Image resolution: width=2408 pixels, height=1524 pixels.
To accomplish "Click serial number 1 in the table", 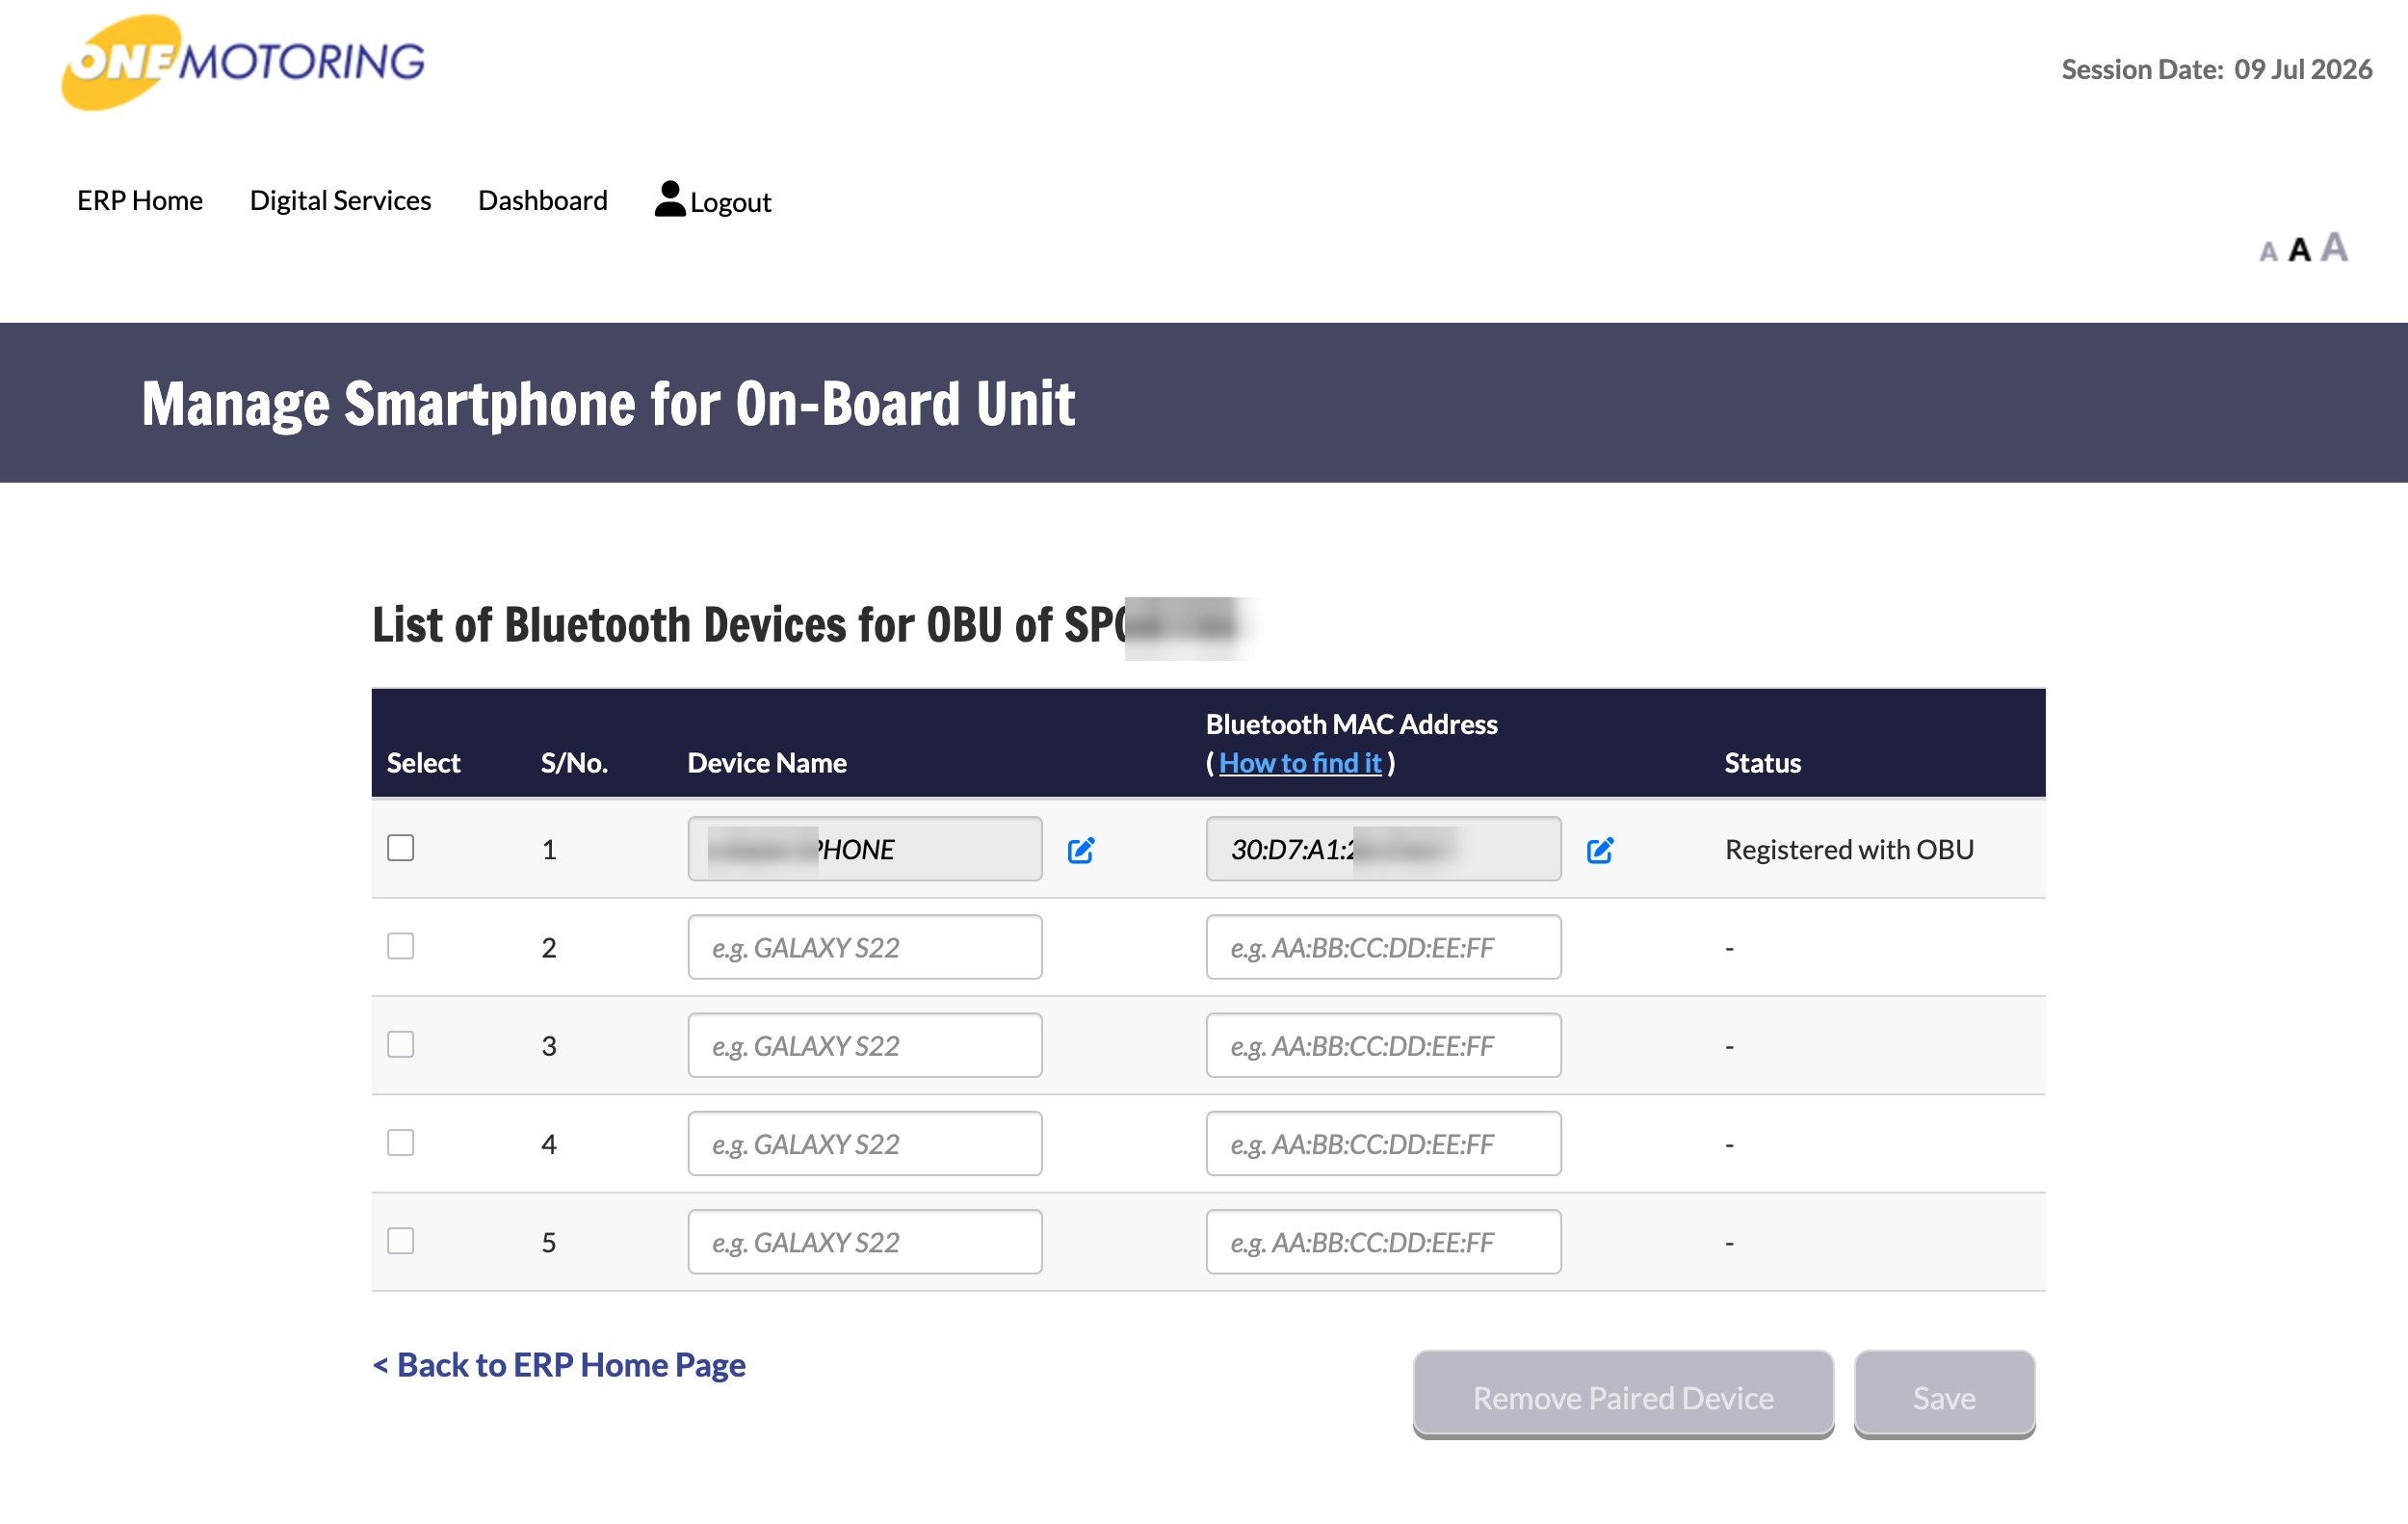I will 549,849.
